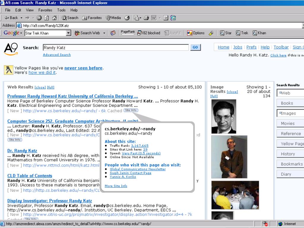This screenshot has height=228, width=304.
Task: Click the 82 blocked popup blocker button
Action: coord(149,33)
